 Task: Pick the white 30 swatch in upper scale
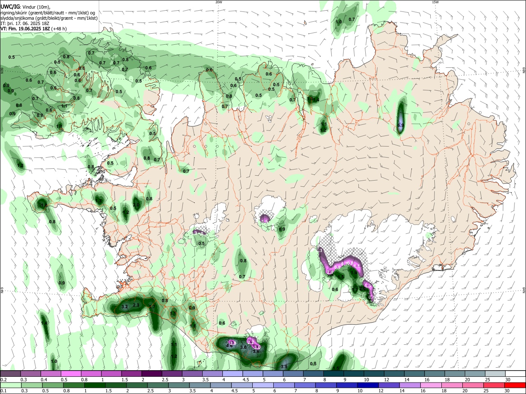click(516, 373)
